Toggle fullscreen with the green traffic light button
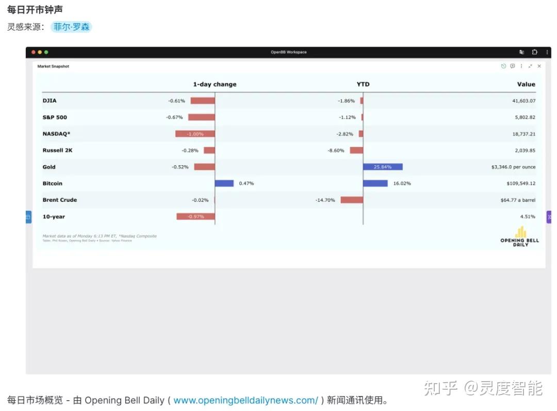This screenshot has width=557, height=411. (46, 52)
